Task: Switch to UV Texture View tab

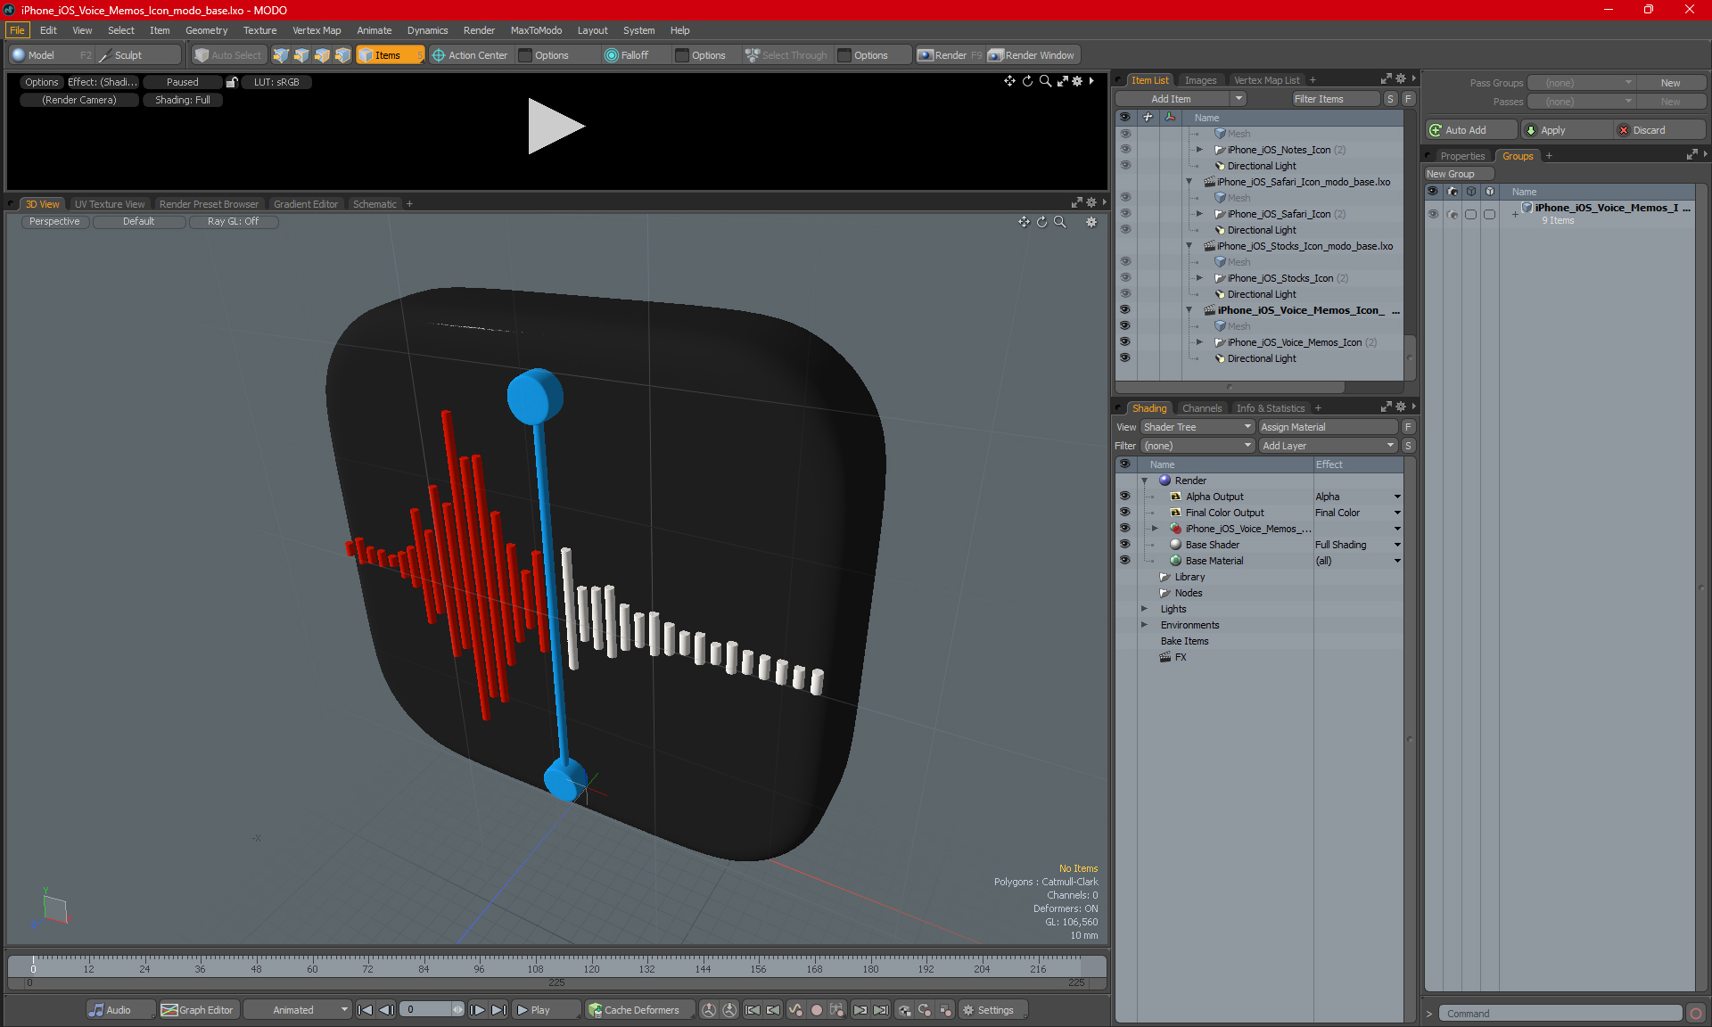Action: click(x=110, y=204)
